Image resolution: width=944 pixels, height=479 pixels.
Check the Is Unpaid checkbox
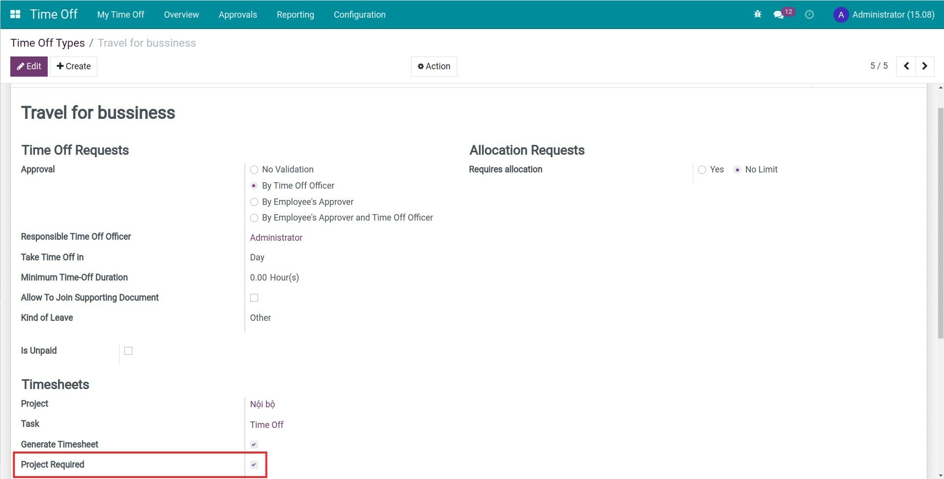[128, 350]
